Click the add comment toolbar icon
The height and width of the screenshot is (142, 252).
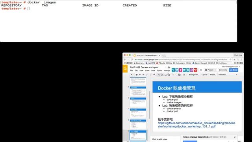180,75
